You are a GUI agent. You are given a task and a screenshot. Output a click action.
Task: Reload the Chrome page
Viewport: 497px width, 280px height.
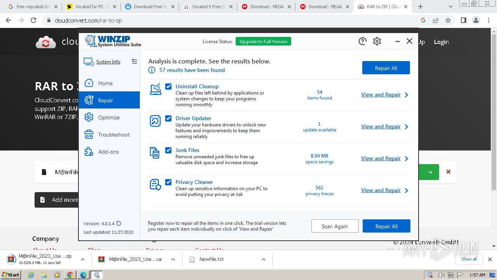(33, 20)
